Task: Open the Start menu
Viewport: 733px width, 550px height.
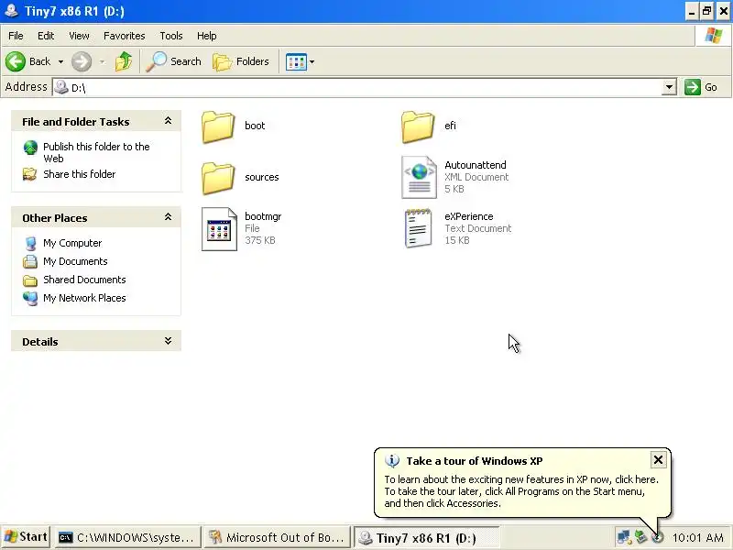Action: pyautogui.click(x=26, y=537)
